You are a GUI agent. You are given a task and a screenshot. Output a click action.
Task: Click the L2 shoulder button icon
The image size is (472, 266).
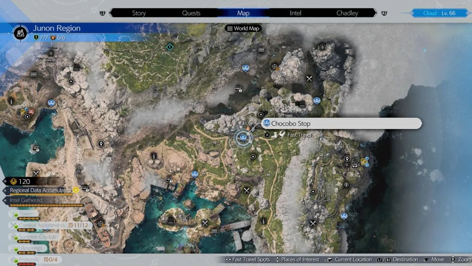[103, 13]
